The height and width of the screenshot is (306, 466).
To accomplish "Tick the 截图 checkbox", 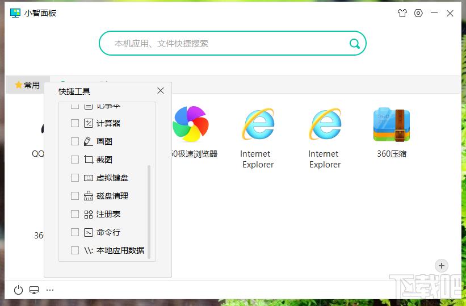I will pos(75,160).
